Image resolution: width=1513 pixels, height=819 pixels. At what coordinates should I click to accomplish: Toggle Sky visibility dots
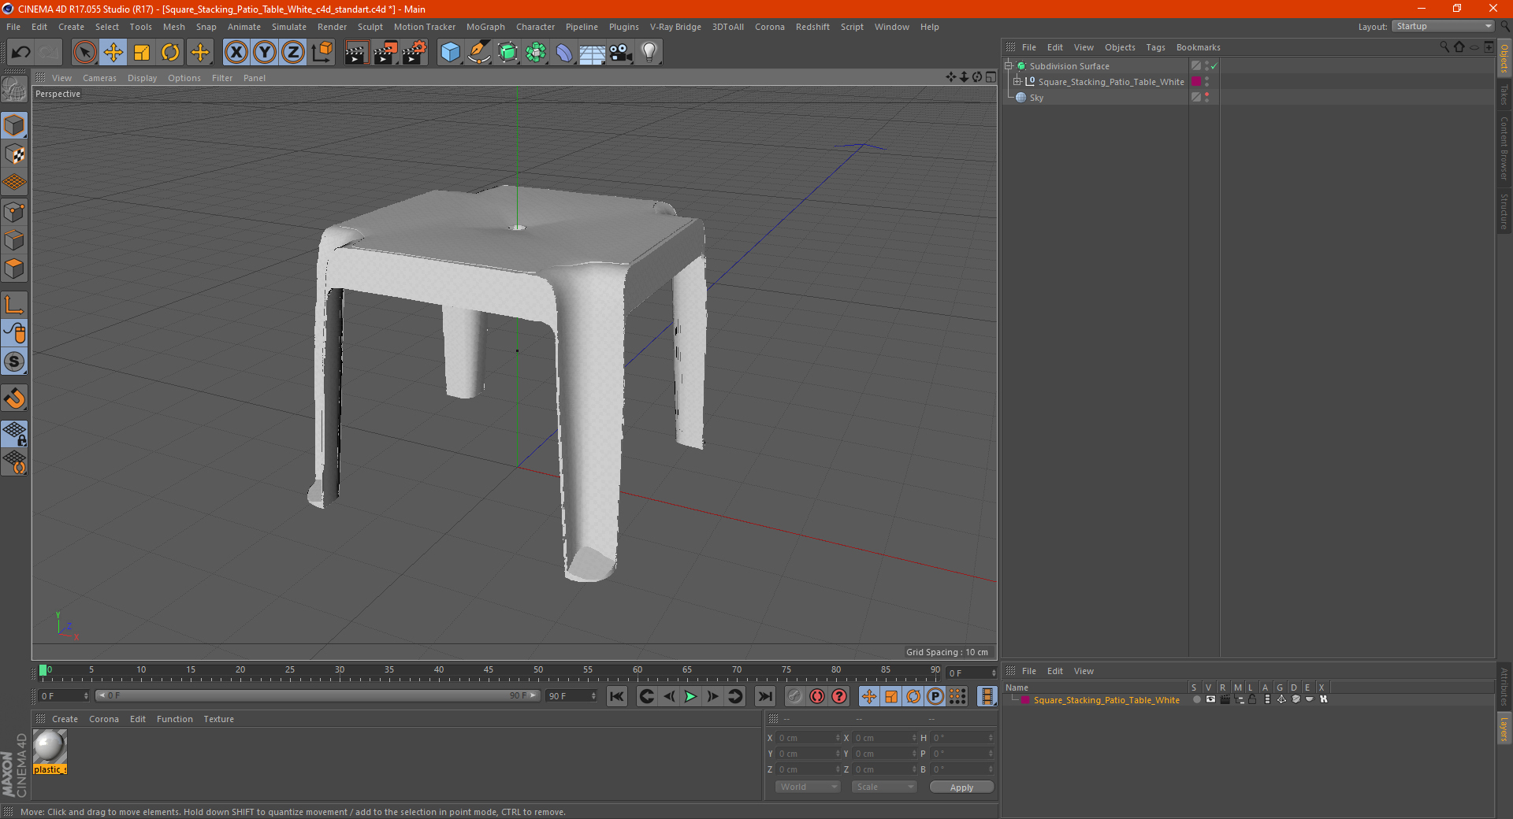(x=1206, y=98)
